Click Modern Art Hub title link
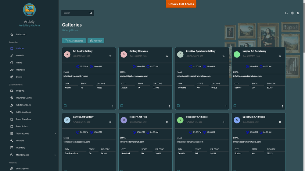305x171 pixels. coord(138,117)
